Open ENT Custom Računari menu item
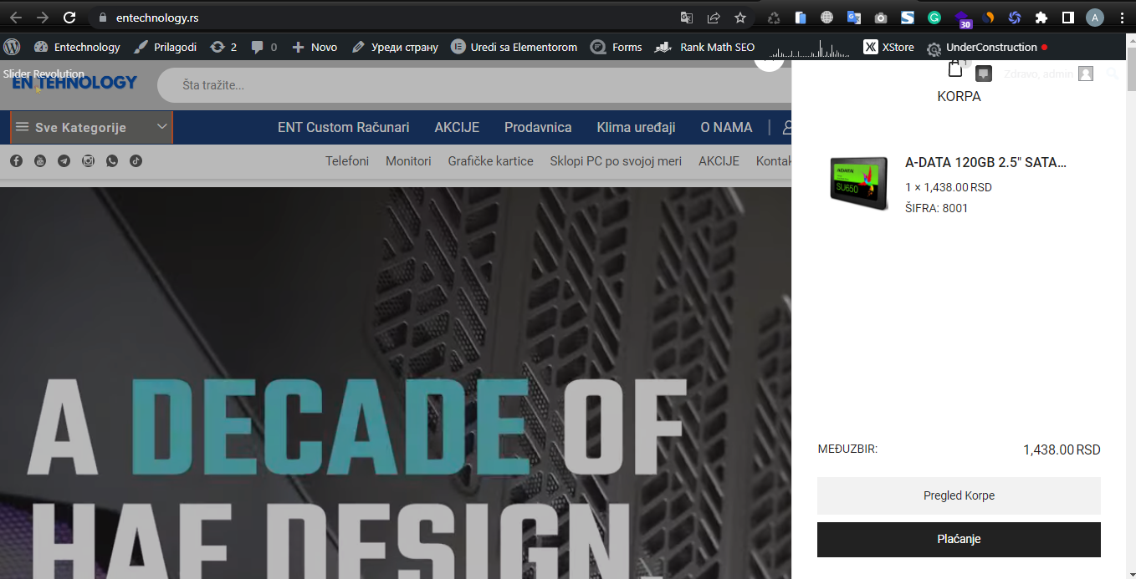Image resolution: width=1136 pixels, height=579 pixels. [x=344, y=127]
